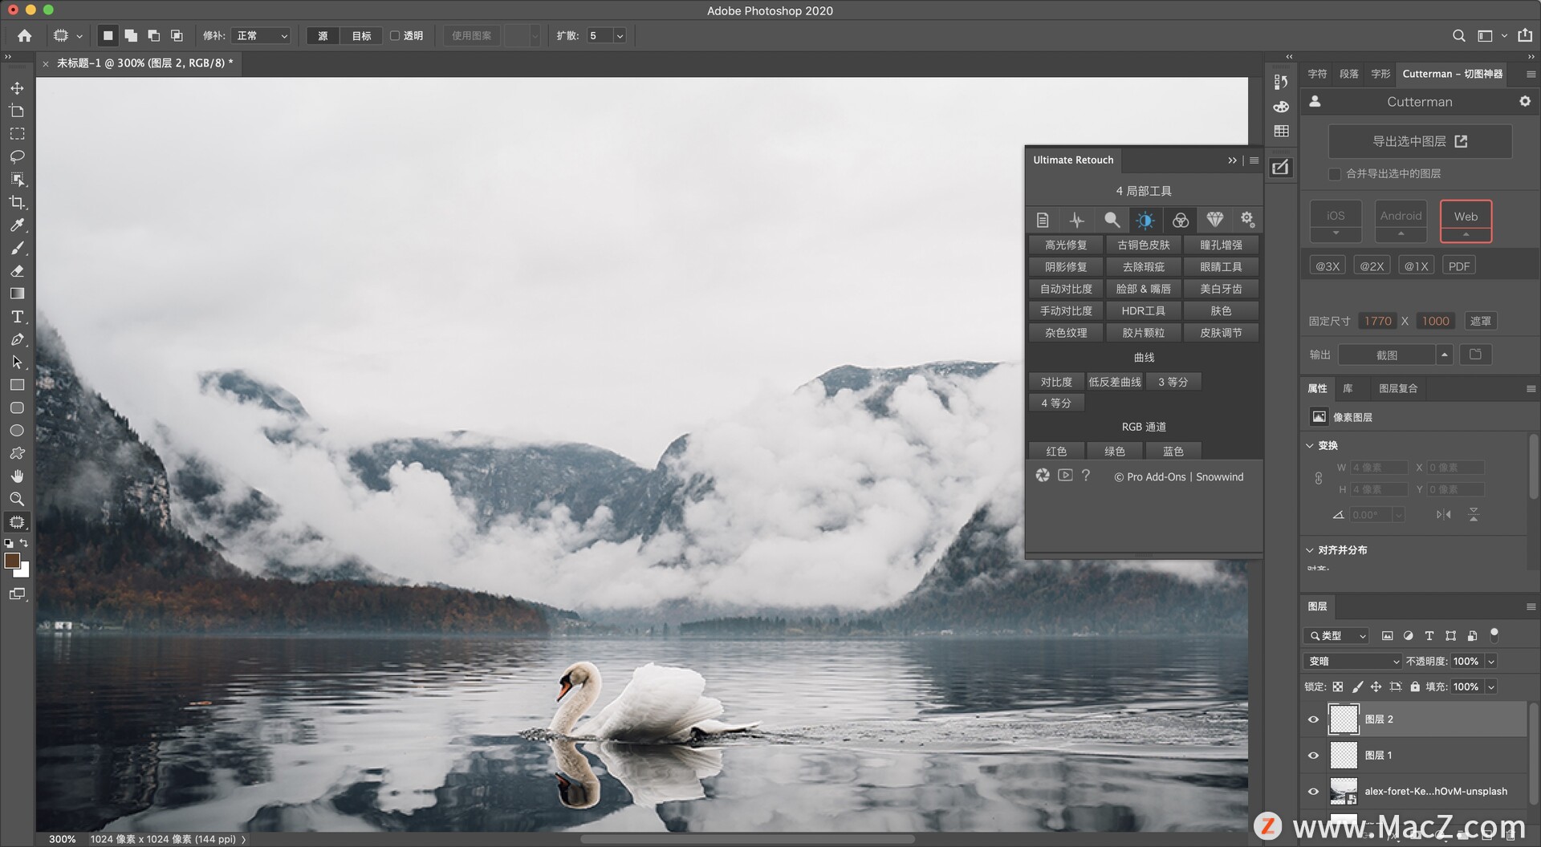Toggle the @2X resolution option
Image resolution: width=1541 pixels, height=847 pixels.
click(1372, 266)
